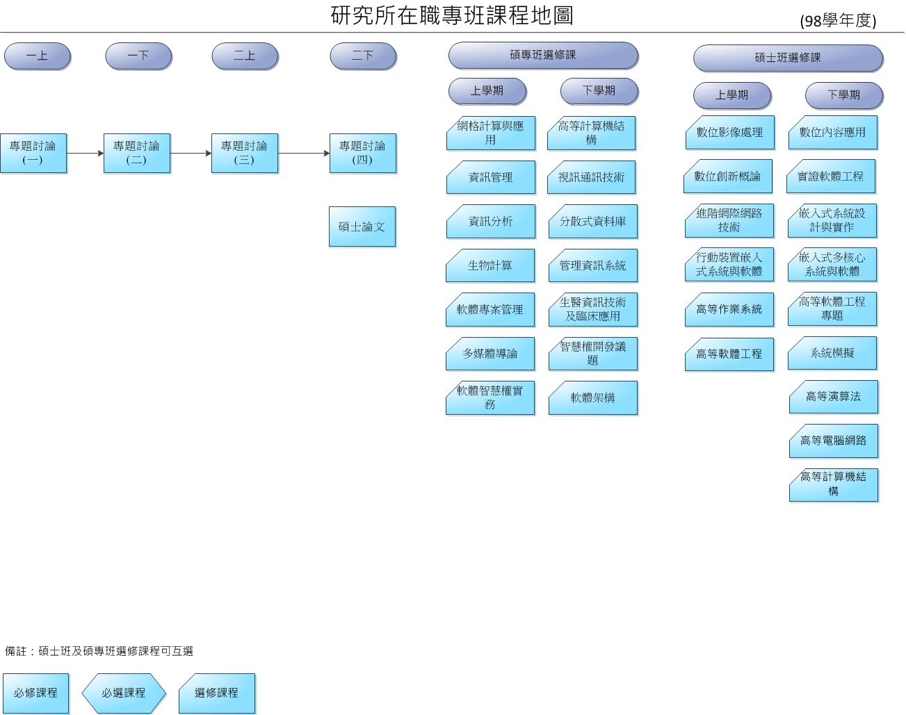Select the 高等電腦網路 course box
The width and height of the screenshot is (906, 715).
833,441
